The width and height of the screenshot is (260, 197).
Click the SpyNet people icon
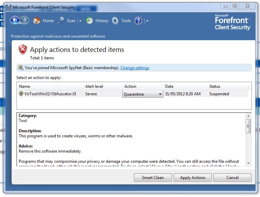click(x=21, y=67)
